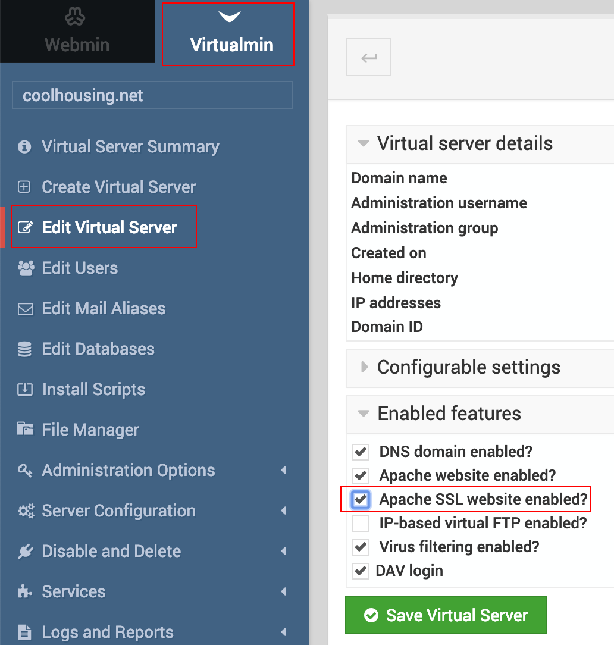Click the 'Home directory' label
The width and height of the screenshot is (614, 645).
pos(405,278)
